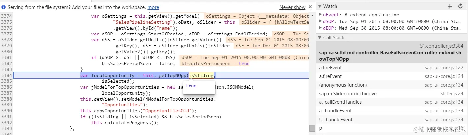Select the showTopNOpp call stack frame
Screen dimensions: 468x135
click(x=392, y=52)
